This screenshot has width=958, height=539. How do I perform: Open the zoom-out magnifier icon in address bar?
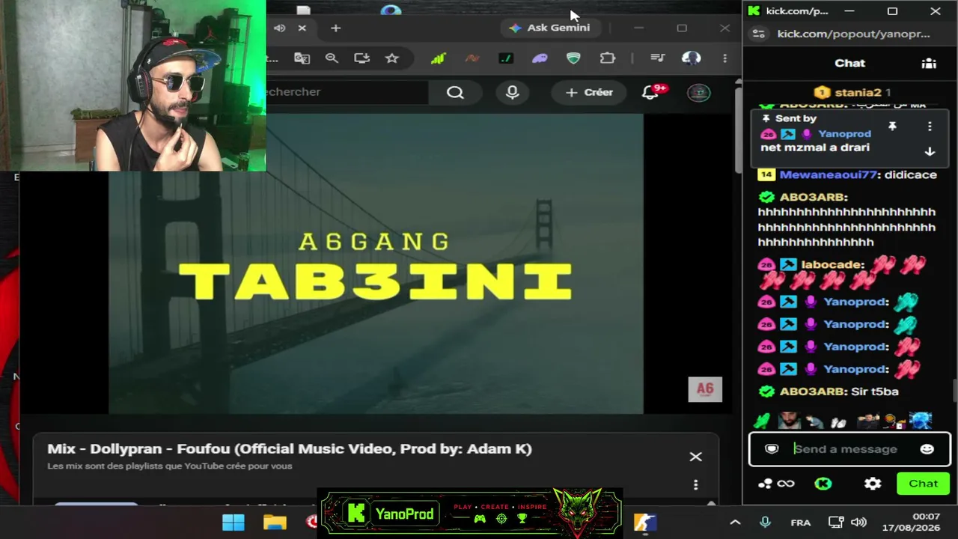(332, 58)
